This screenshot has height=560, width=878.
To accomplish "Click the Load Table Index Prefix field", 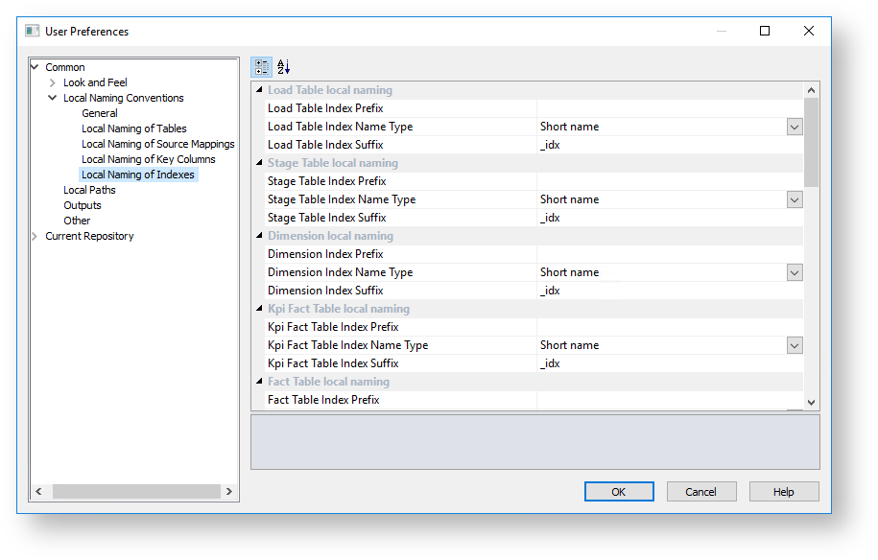I will tap(669, 108).
